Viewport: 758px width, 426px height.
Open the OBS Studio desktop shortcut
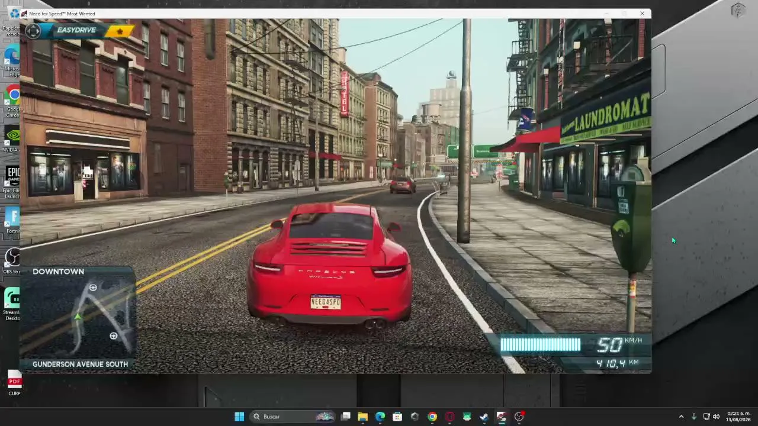(x=11, y=261)
